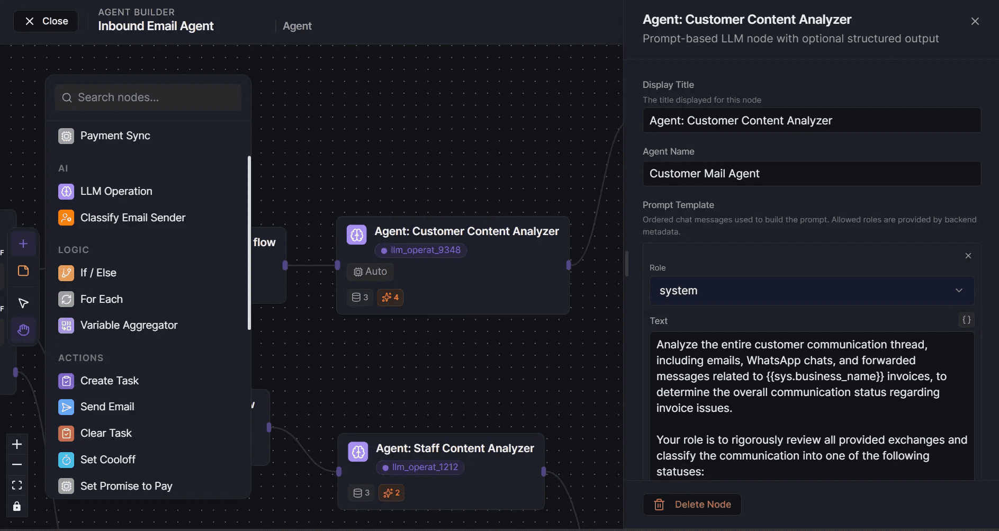
Task: Click the database 3 badge on Customer node
Action: 360,298
